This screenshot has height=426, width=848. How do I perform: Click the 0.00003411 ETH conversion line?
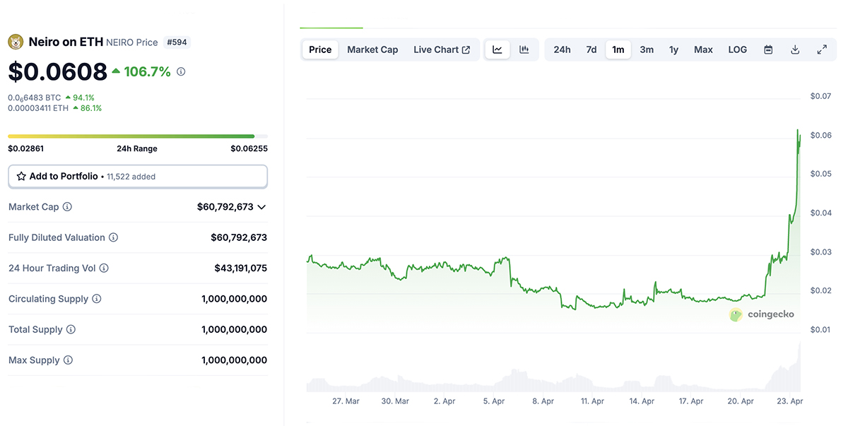pyautogui.click(x=54, y=108)
